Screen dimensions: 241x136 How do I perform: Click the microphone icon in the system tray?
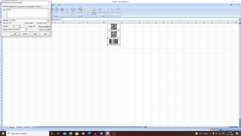click(x=214, y=133)
